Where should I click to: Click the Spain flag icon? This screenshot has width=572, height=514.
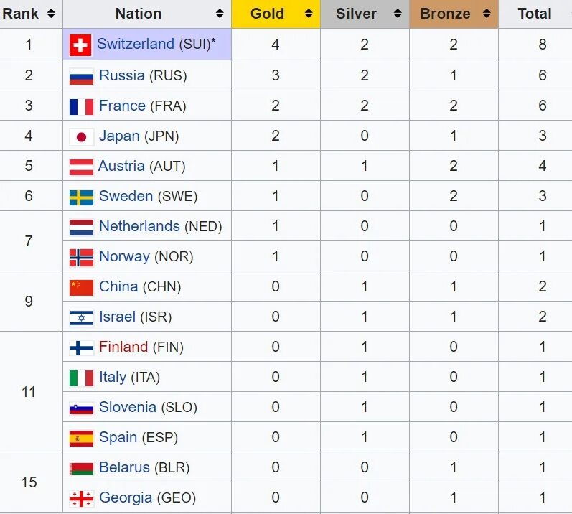pyautogui.click(x=81, y=439)
